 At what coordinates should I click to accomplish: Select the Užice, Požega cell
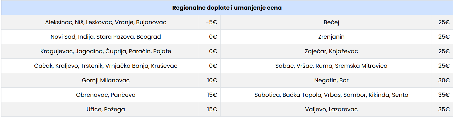(x=106, y=109)
